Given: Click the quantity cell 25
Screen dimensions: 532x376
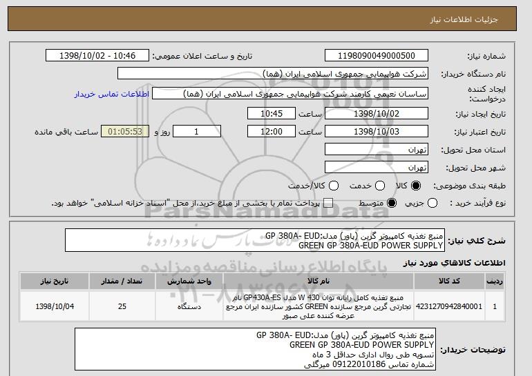Looking at the screenshot, I should coord(122,306).
